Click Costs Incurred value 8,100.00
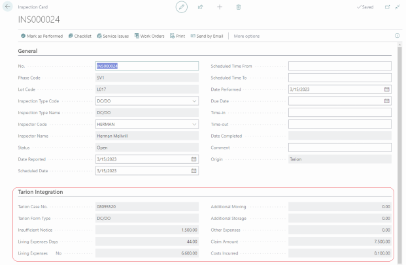 (x=340, y=253)
